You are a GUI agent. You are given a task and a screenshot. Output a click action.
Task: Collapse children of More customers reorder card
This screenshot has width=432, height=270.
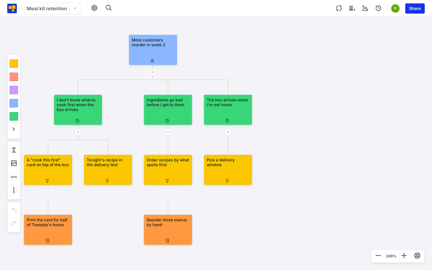(153, 72)
